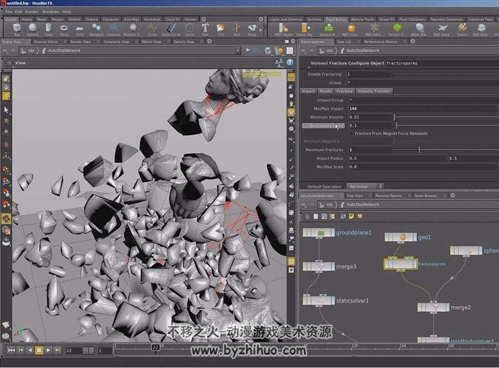The image size is (499, 368).
Task: Stop playback with the yellow stop button
Action: pos(39,350)
